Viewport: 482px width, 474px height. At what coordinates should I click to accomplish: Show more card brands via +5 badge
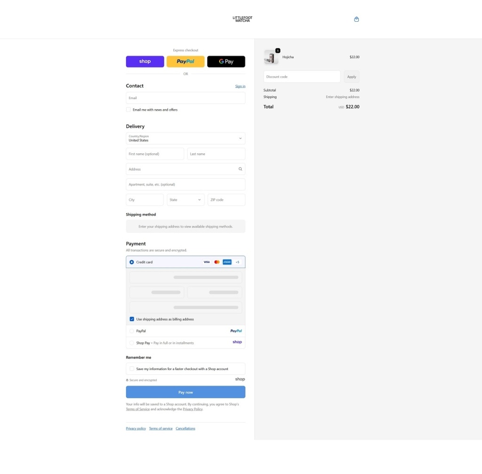(237, 262)
